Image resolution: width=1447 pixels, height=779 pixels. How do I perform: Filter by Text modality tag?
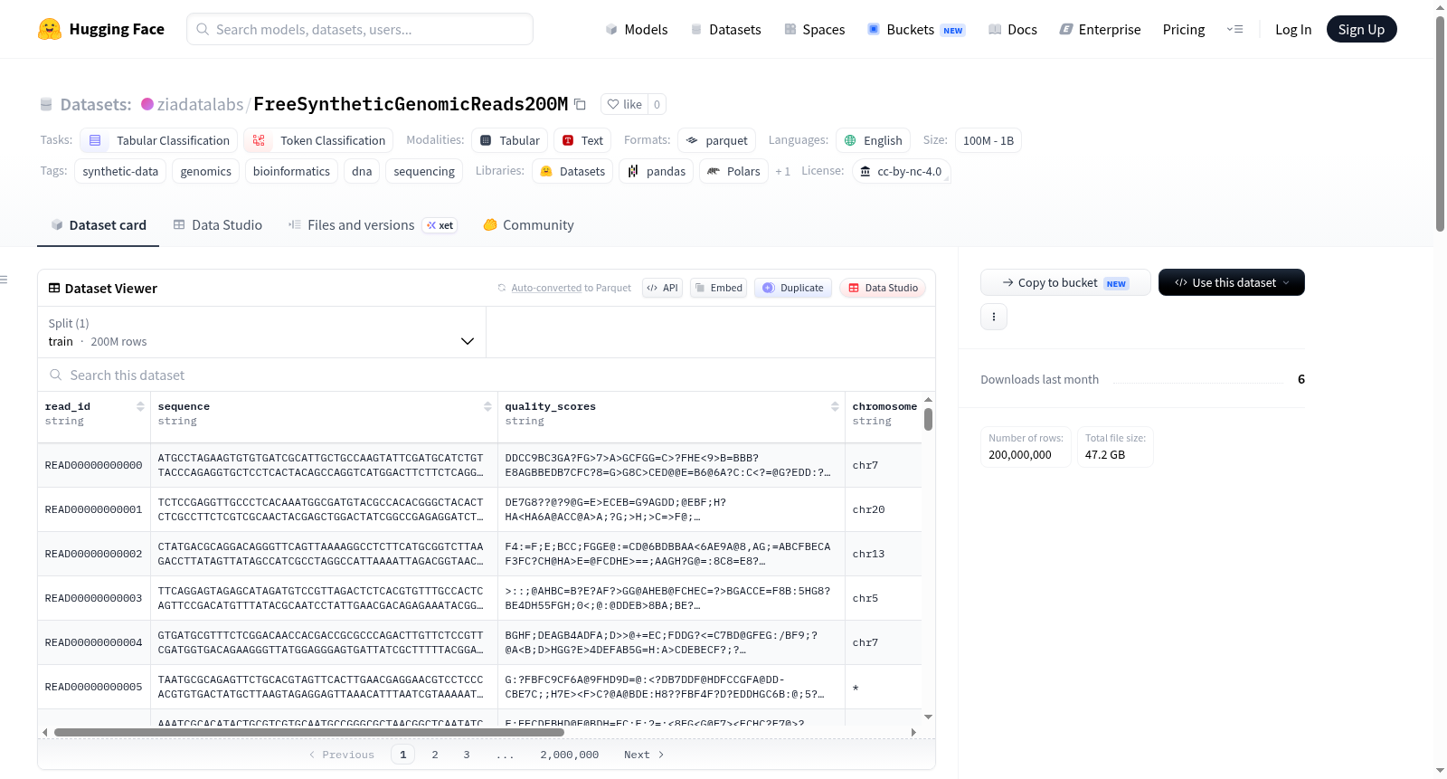582,140
